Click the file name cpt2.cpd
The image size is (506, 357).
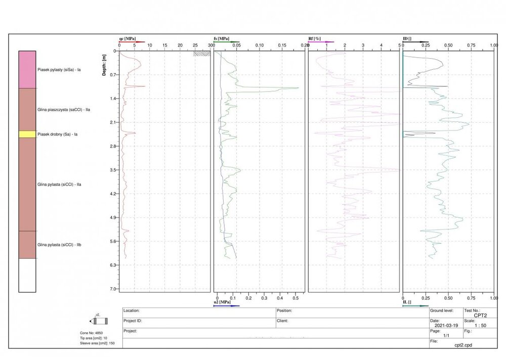point(463,345)
